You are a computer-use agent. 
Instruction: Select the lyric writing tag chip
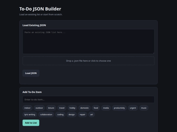30,114
